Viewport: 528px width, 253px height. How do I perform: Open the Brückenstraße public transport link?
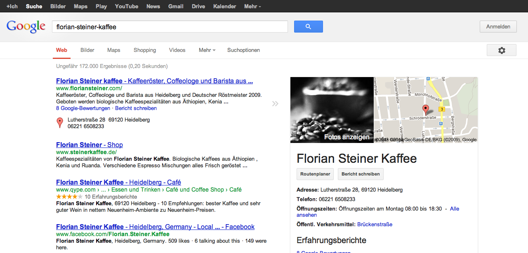375,225
